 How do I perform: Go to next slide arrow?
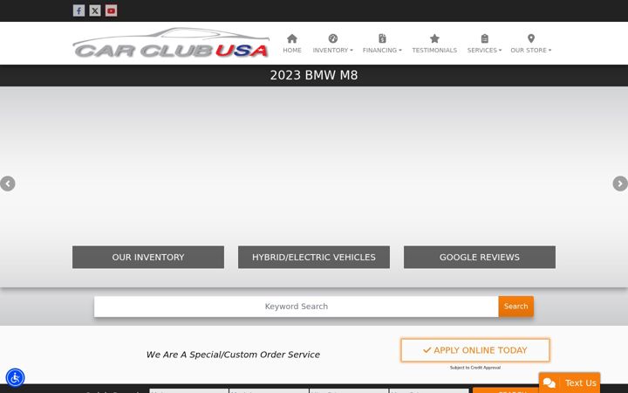pyautogui.click(x=620, y=183)
